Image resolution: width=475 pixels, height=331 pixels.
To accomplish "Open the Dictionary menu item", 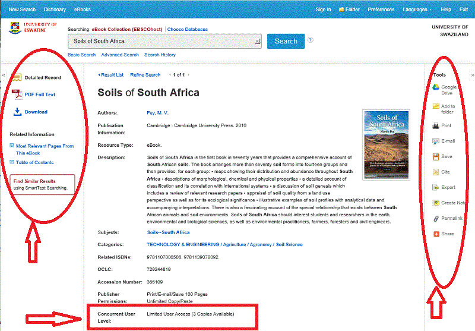I will pyautogui.click(x=55, y=10).
